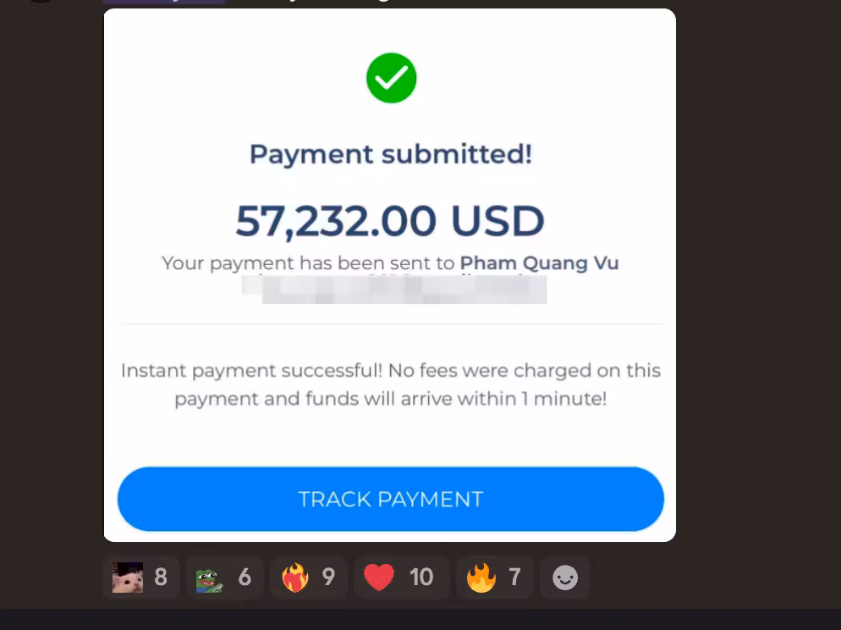Click the count 8 on cat reaction
The image size is (841, 630).
pos(161,577)
